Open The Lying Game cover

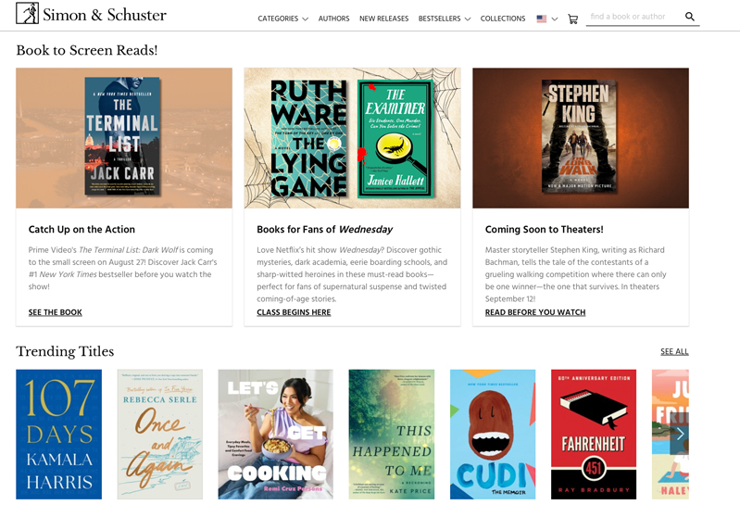(x=308, y=138)
